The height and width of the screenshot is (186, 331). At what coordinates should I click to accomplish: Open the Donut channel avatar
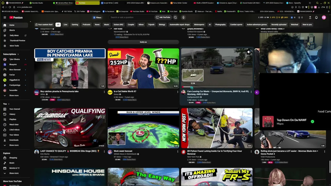click(110, 92)
